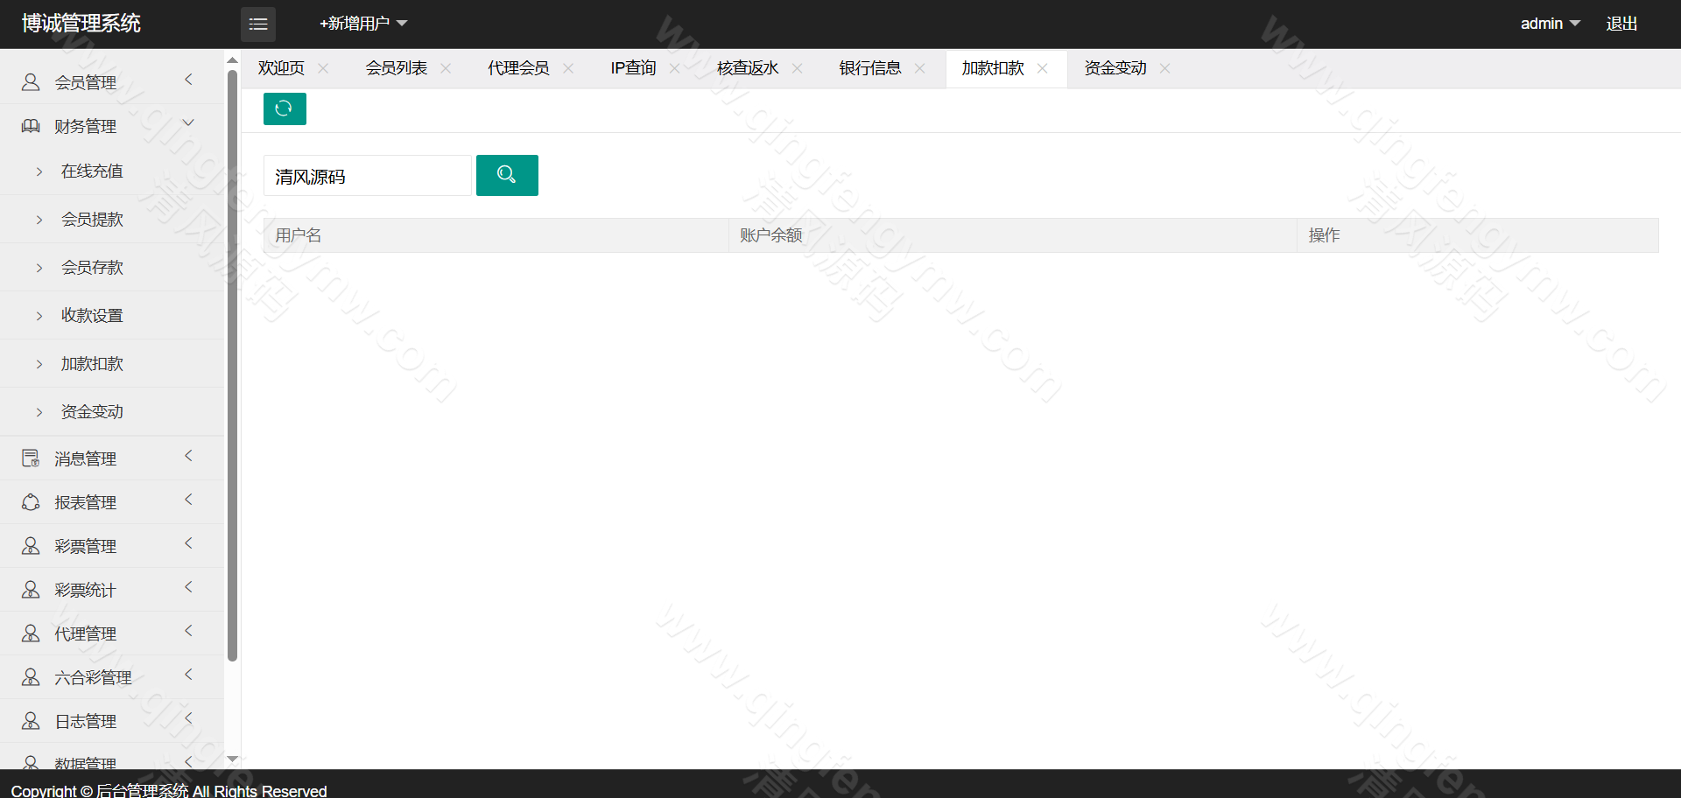This screenshot has height=798, width=1681.
Task: Click the 退出 logout link
Action: point(1621,24)
